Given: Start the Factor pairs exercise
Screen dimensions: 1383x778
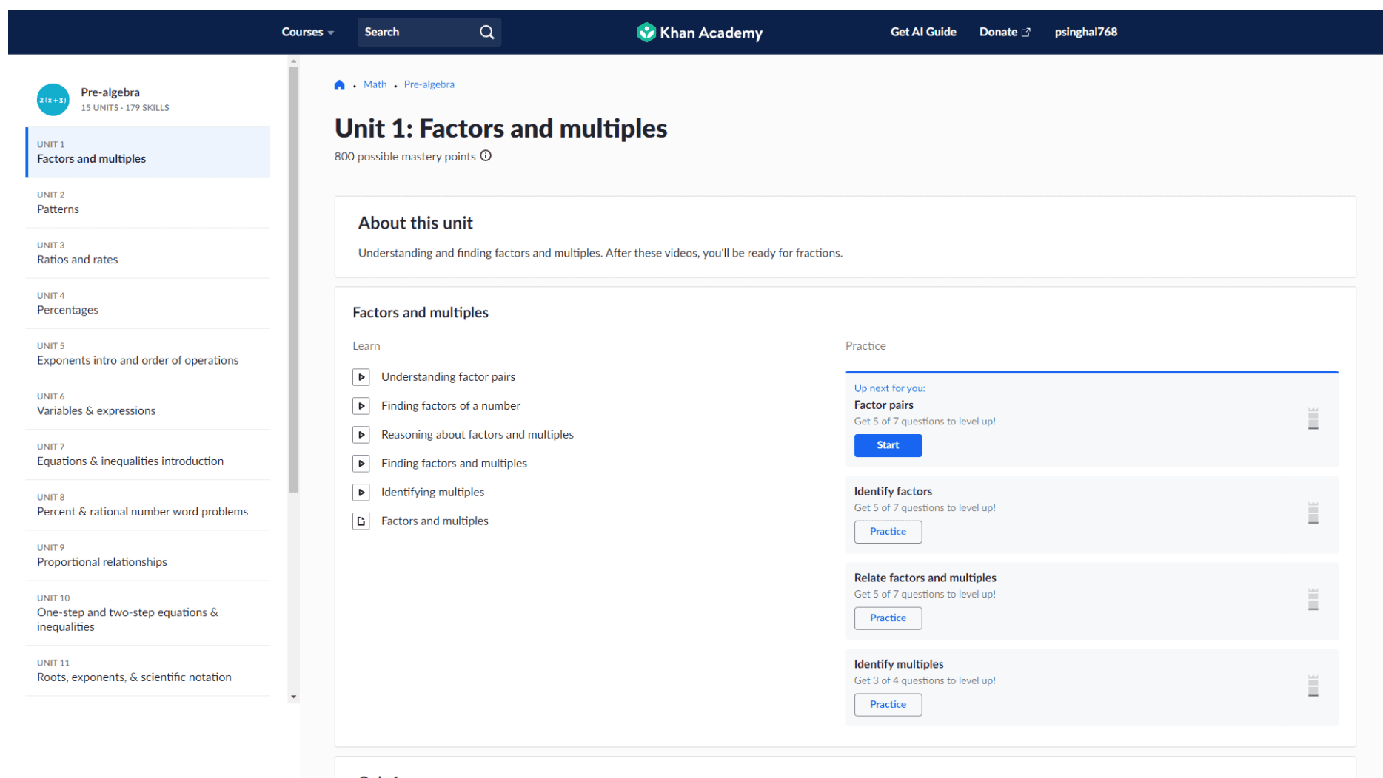Looking at the screenshot, I should [x=888, y=445].
